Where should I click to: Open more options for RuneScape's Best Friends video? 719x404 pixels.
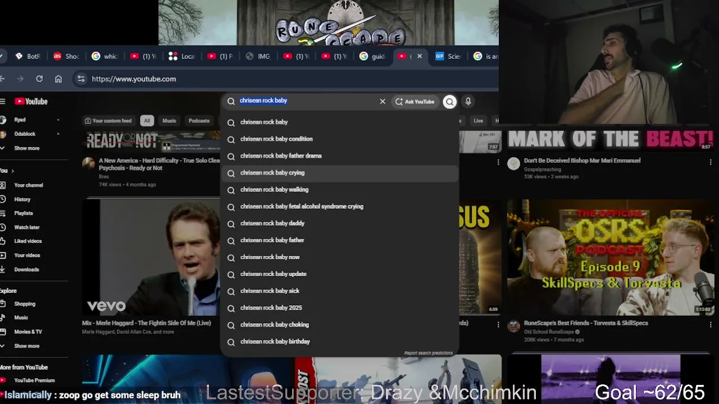[x=711, y=324]
